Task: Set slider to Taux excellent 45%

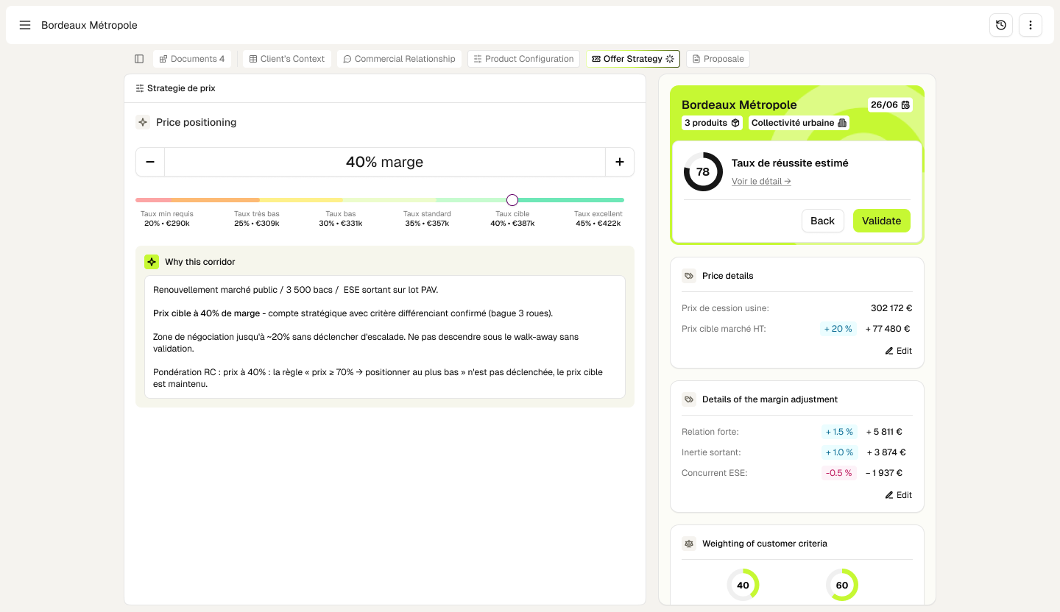Action: tap(598, 218)
